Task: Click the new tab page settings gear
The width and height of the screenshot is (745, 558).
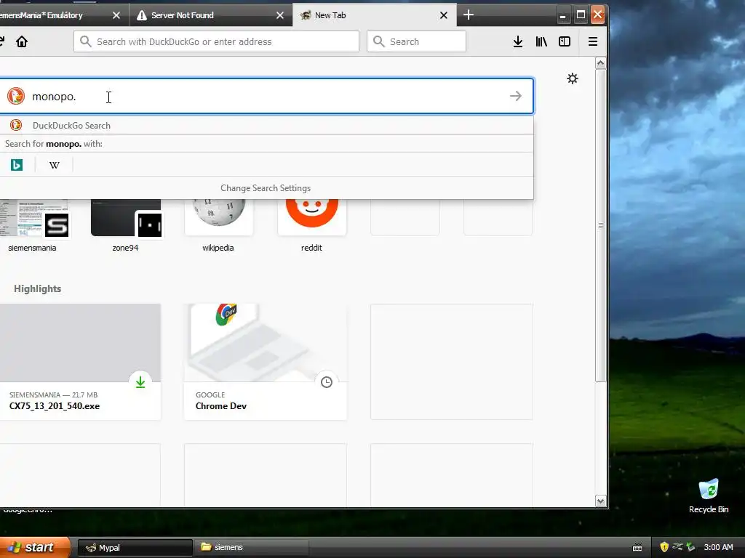Action: [x=573, y=78]
